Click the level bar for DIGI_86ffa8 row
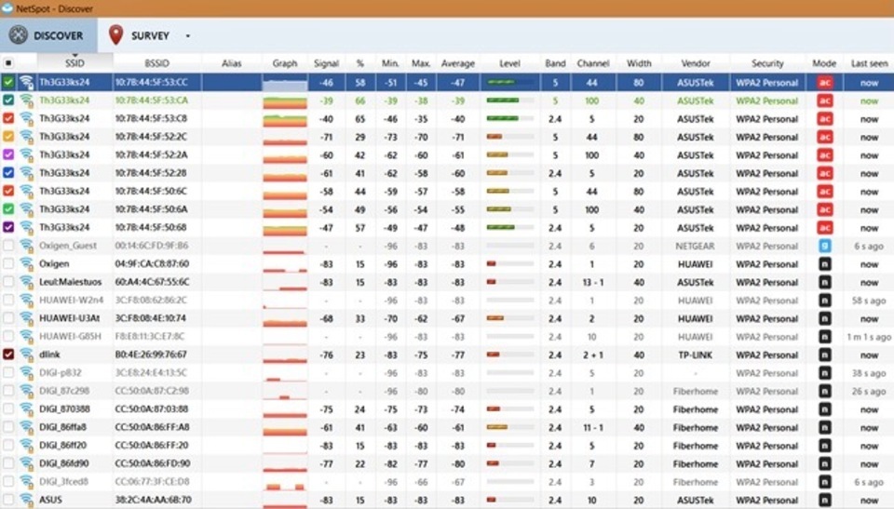This screenshot has width=894, height=509. pyautogui.click(x=509, y=427)
